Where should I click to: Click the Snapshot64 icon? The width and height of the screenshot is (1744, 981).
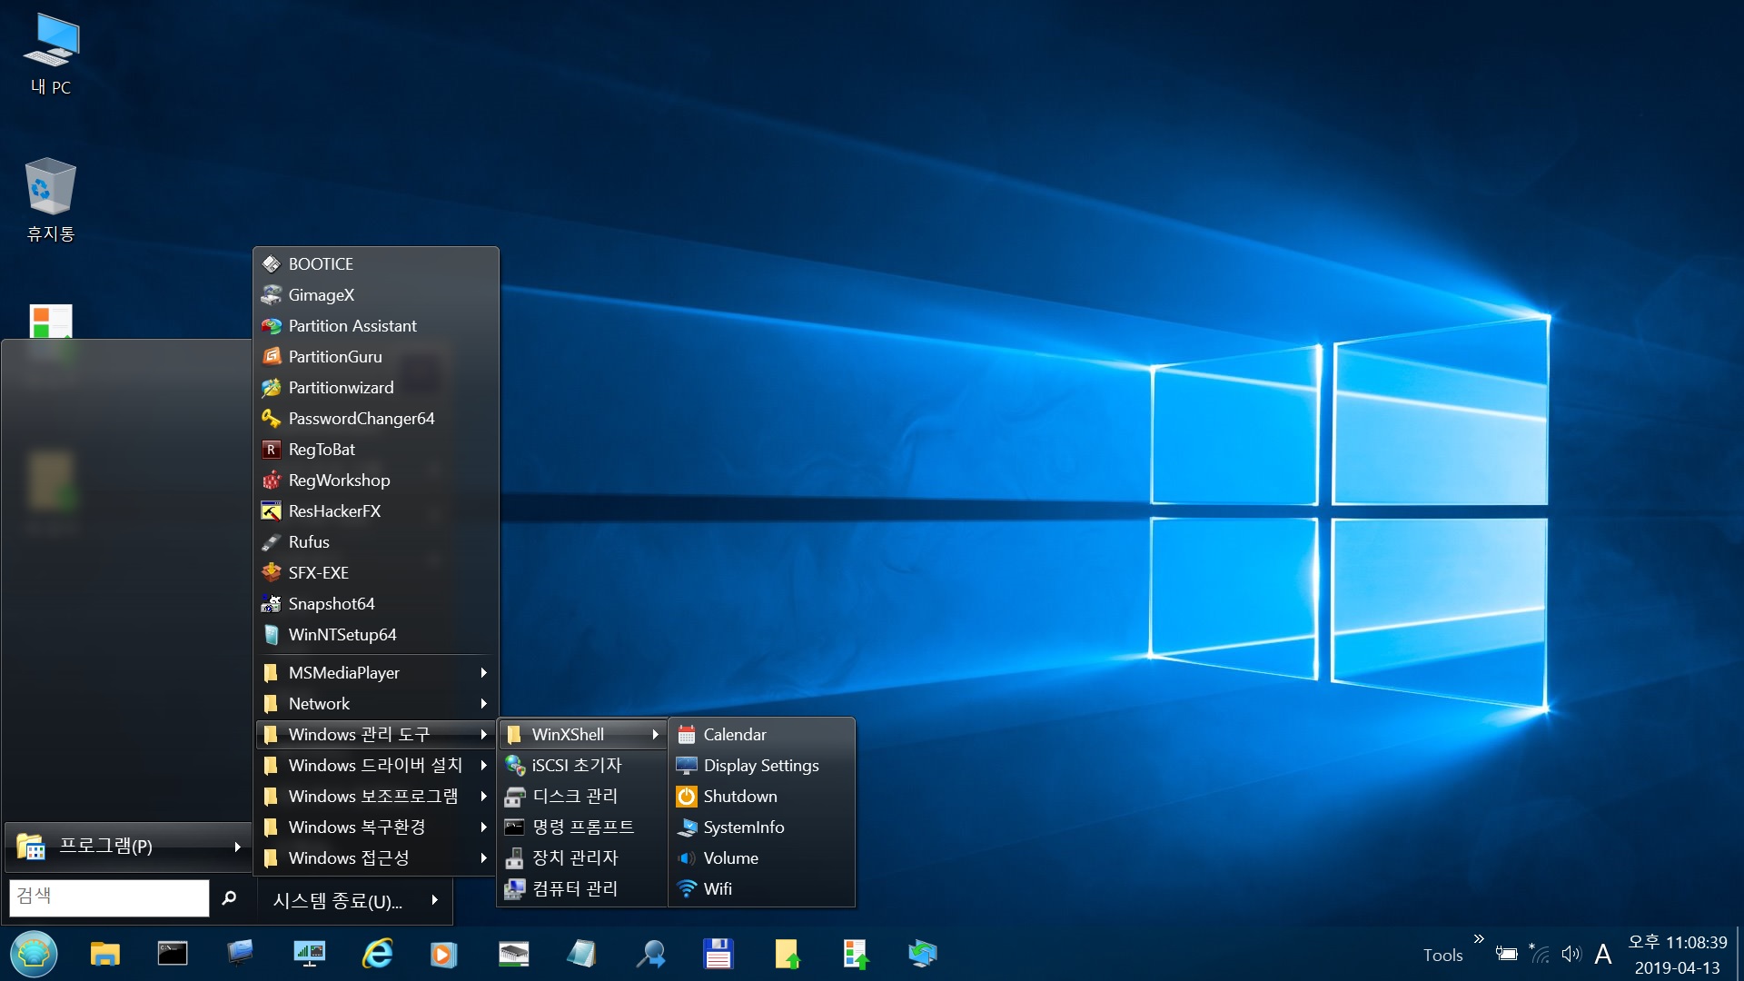(271, 603)
